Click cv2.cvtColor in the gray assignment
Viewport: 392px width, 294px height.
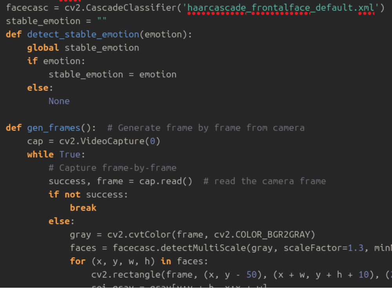[139, 234]
